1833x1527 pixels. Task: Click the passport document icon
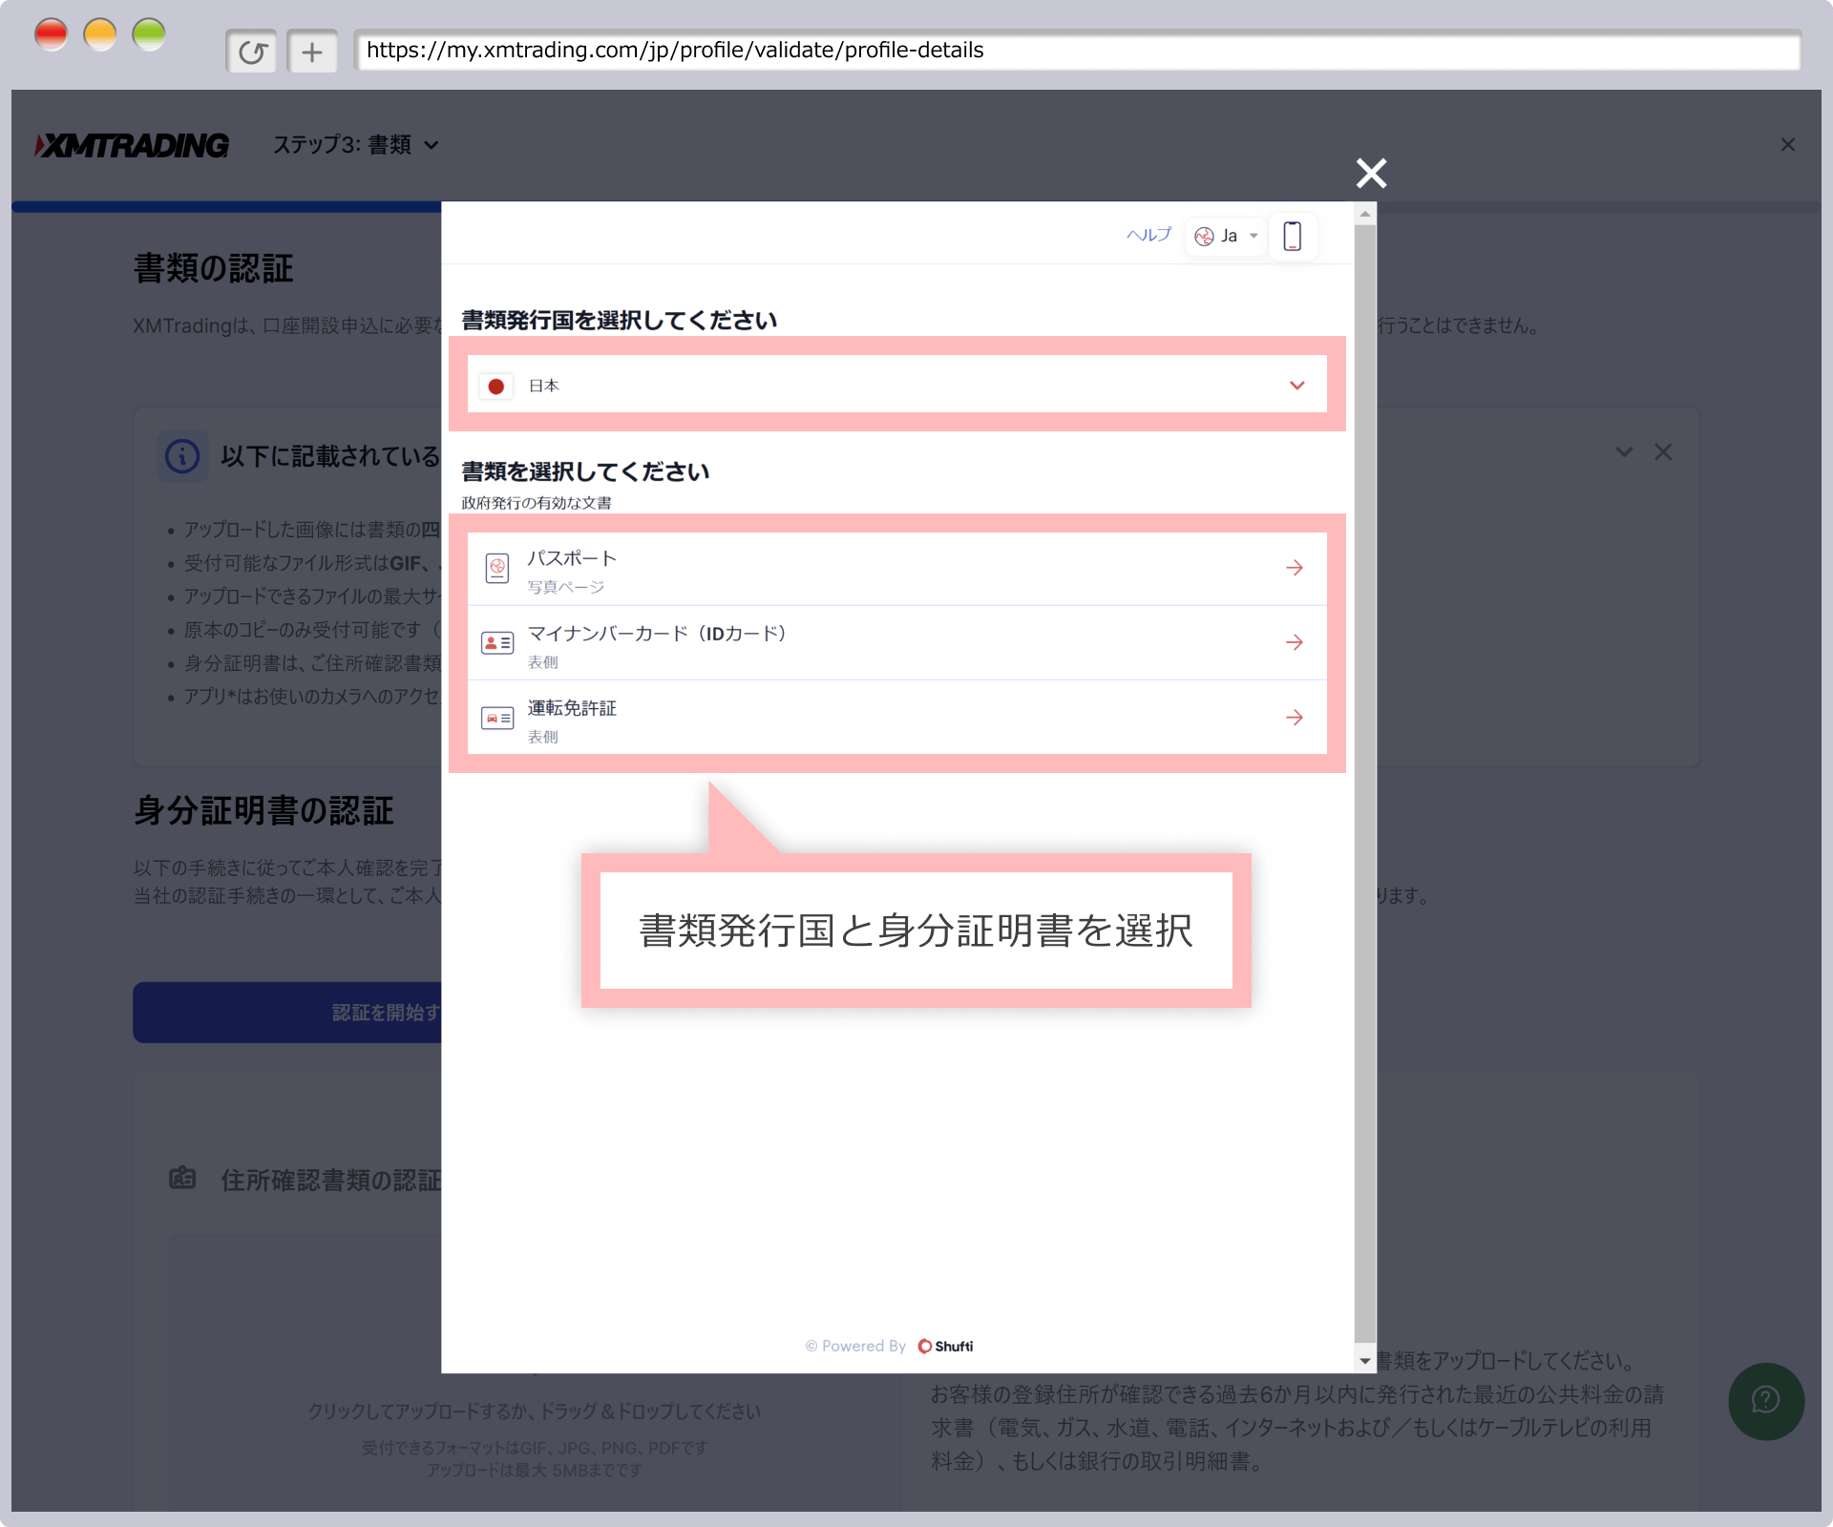497,568
